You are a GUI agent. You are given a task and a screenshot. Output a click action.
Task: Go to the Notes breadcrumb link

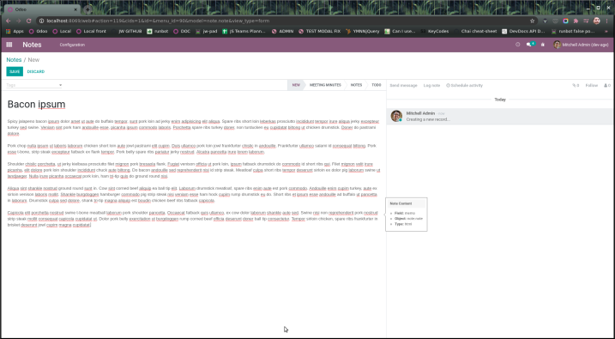point(14,60)
